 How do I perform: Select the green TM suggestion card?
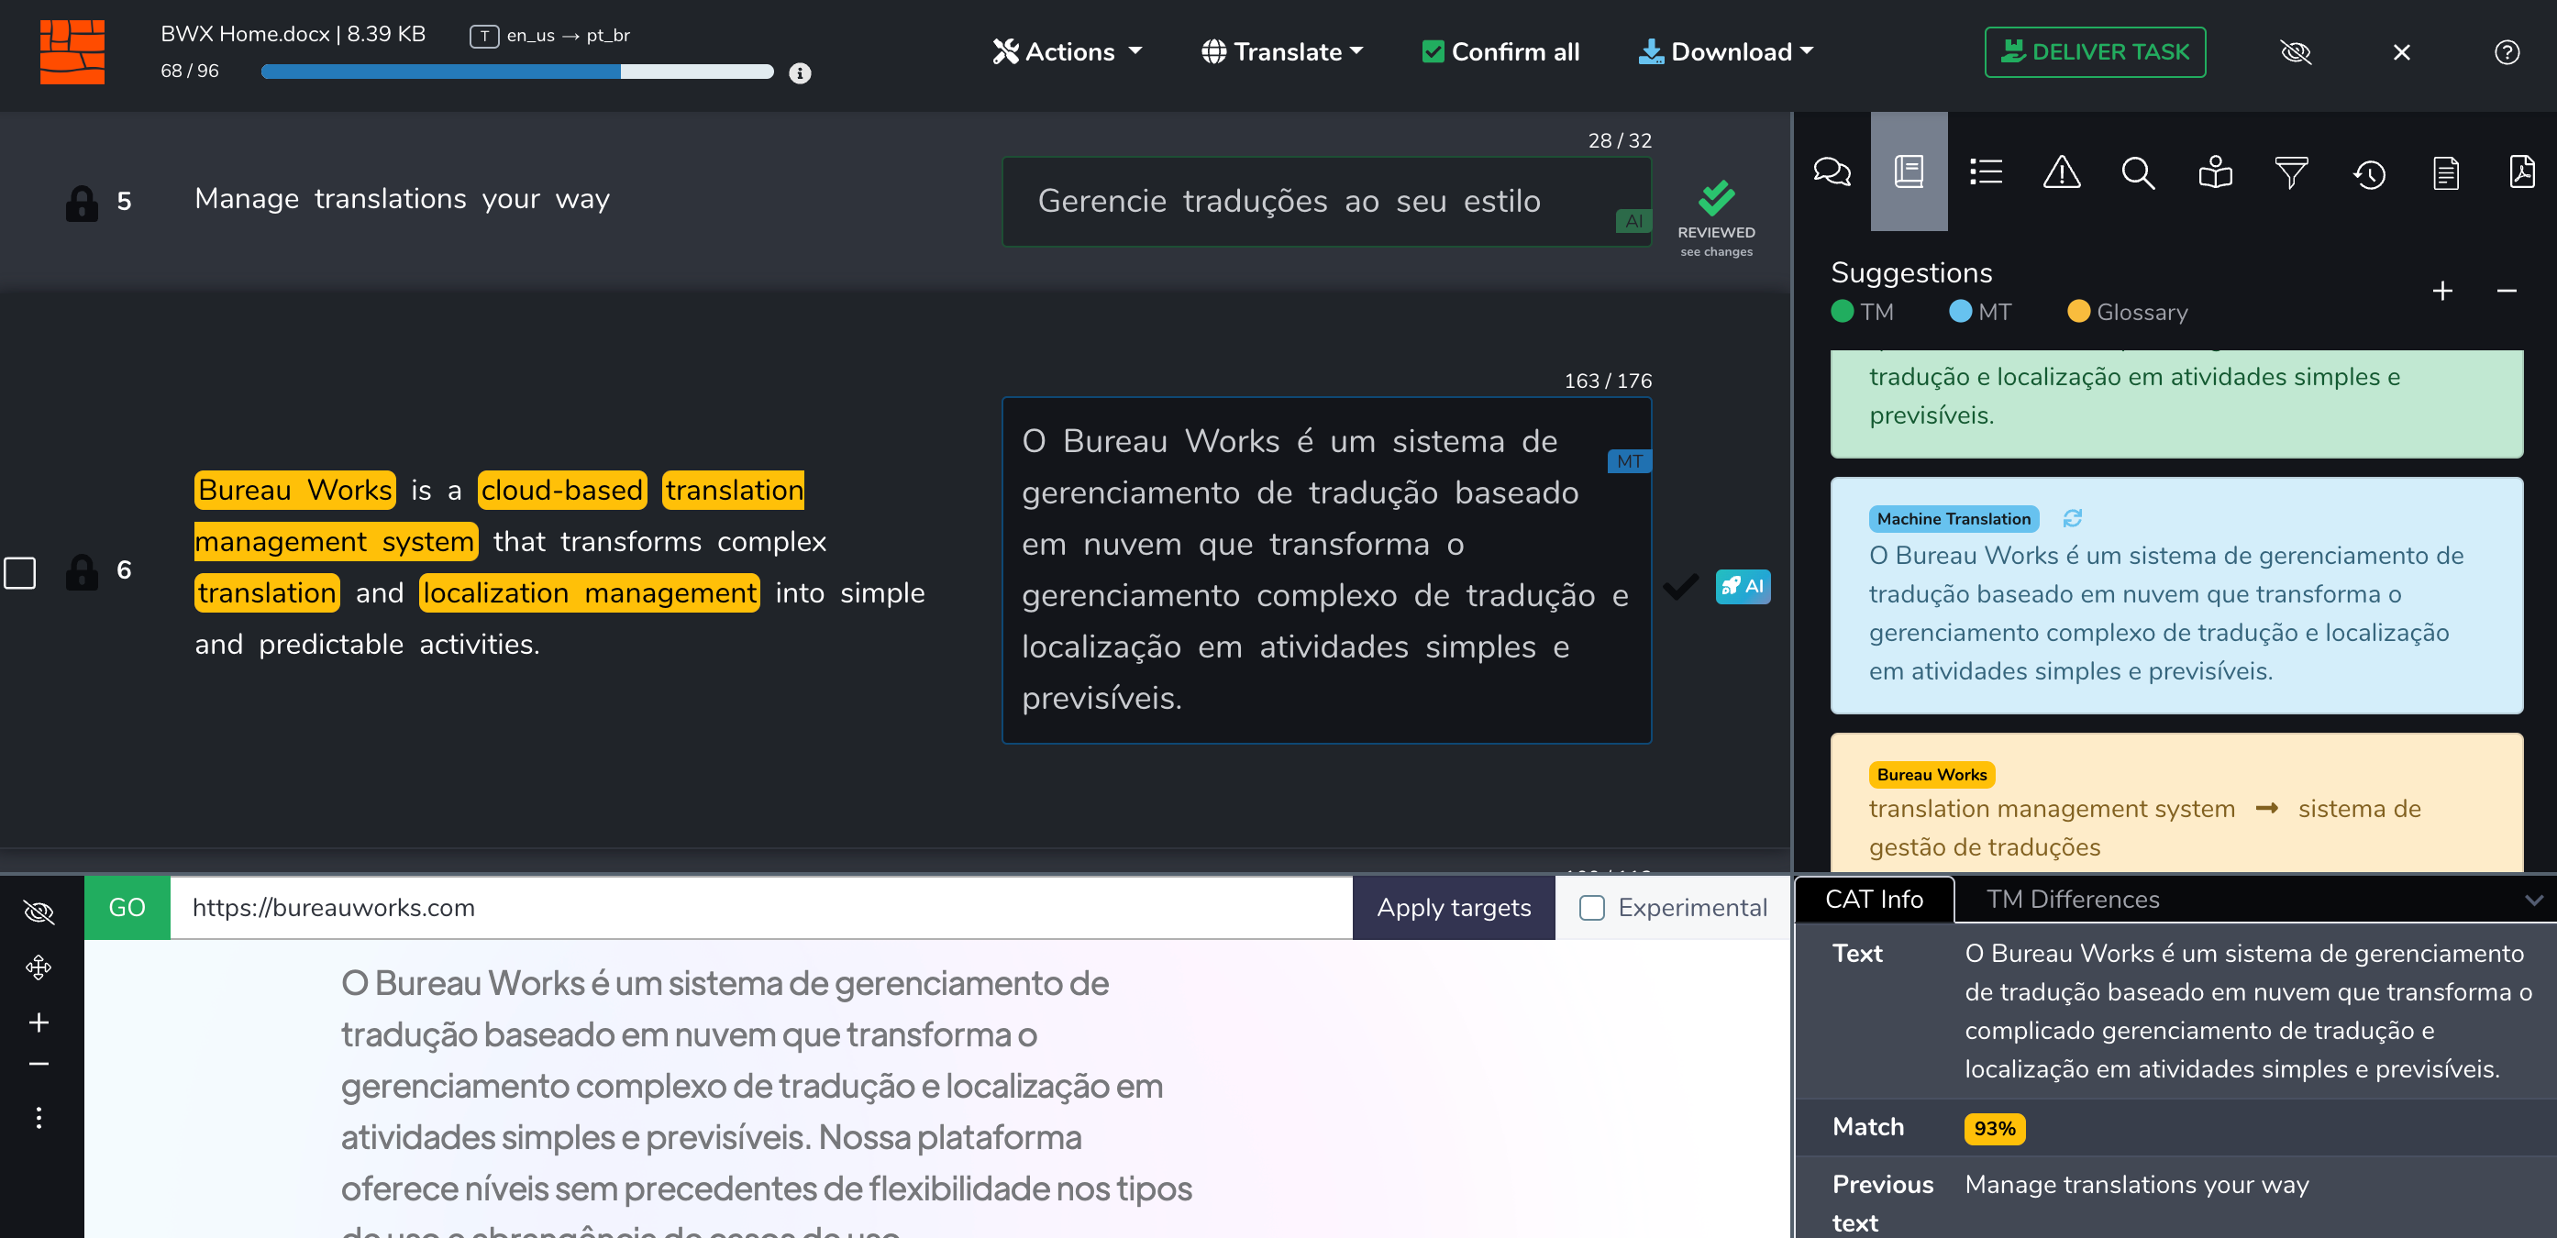tap(2175, 403)
